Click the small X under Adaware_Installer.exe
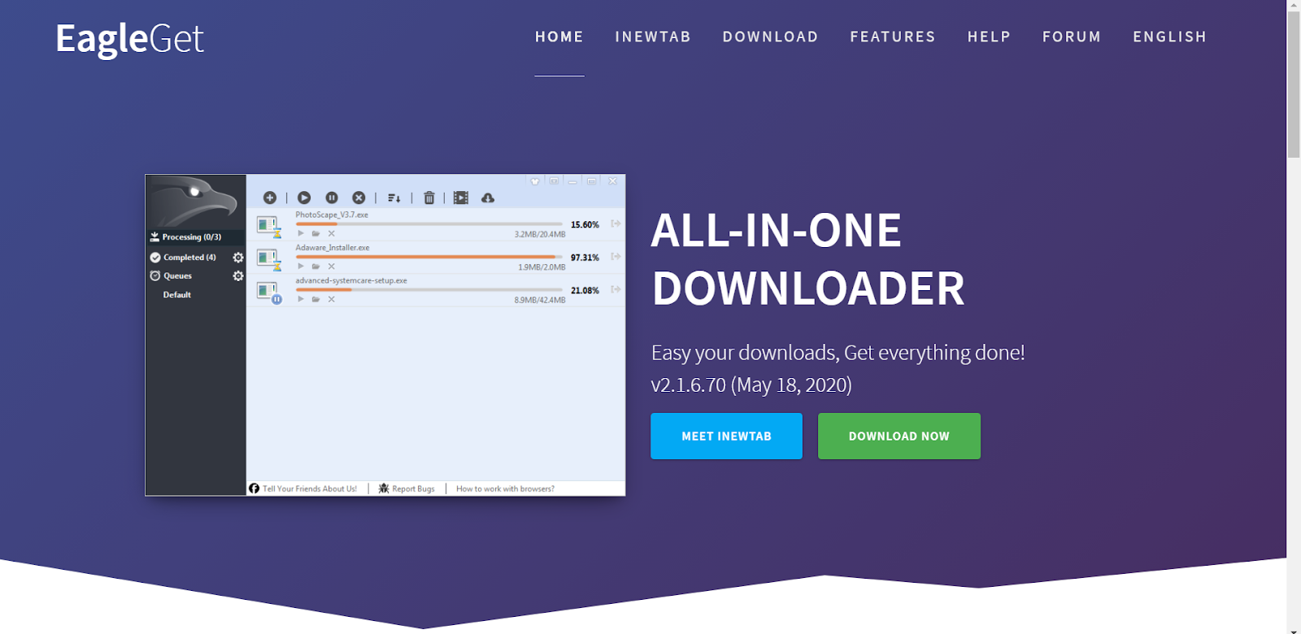 point(332,266)
